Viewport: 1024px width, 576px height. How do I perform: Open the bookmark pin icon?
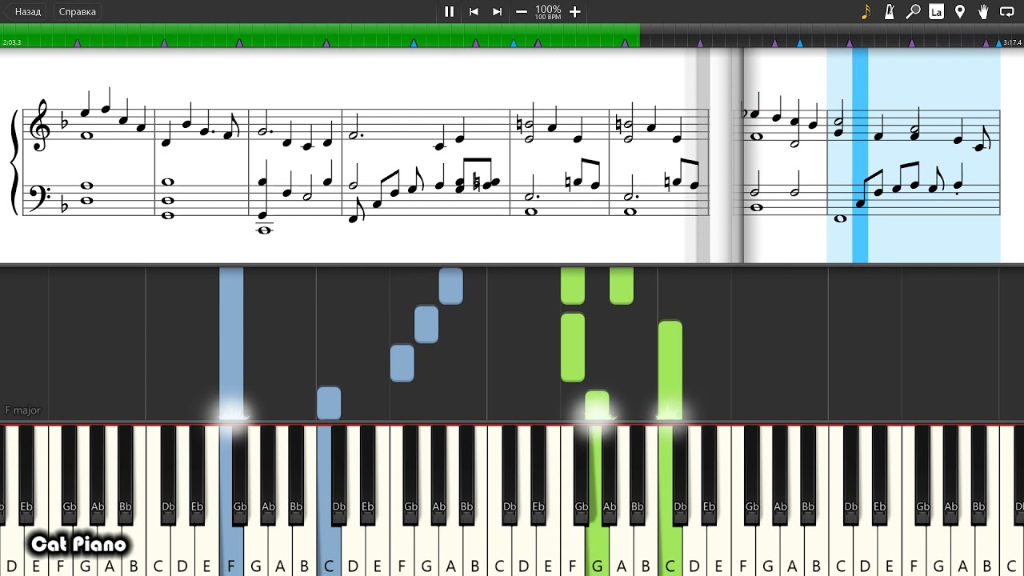pos(960,12)
